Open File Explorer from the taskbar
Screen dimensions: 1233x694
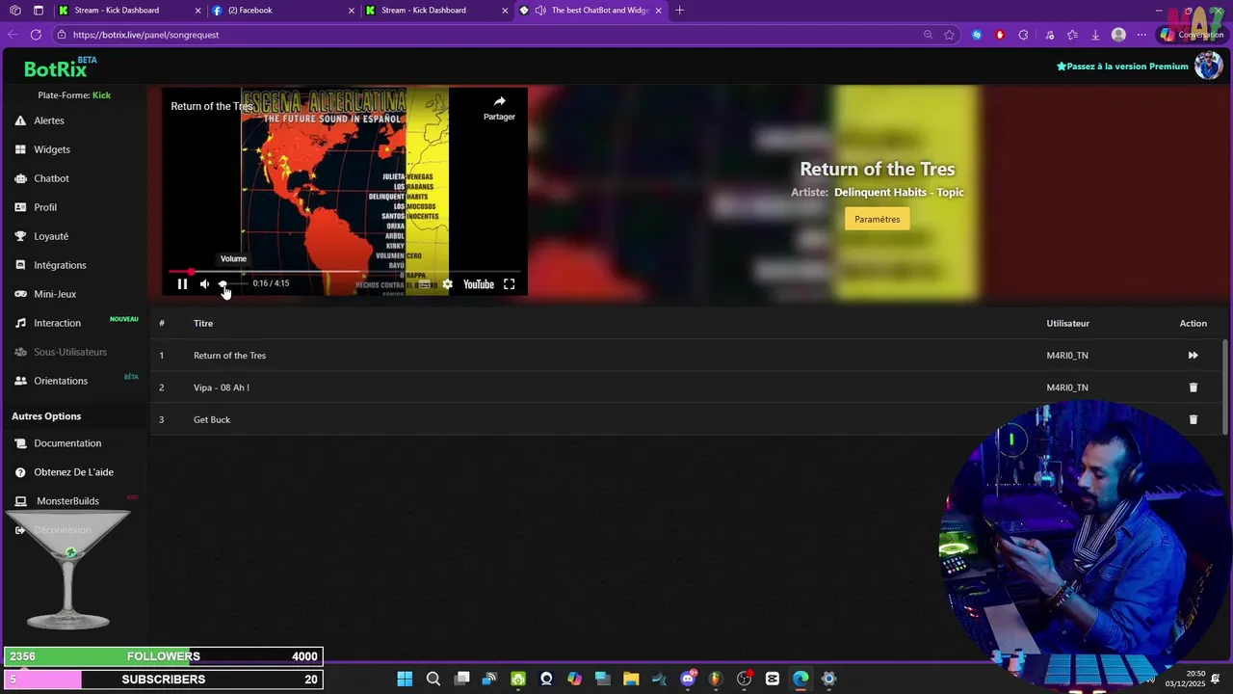631,679
